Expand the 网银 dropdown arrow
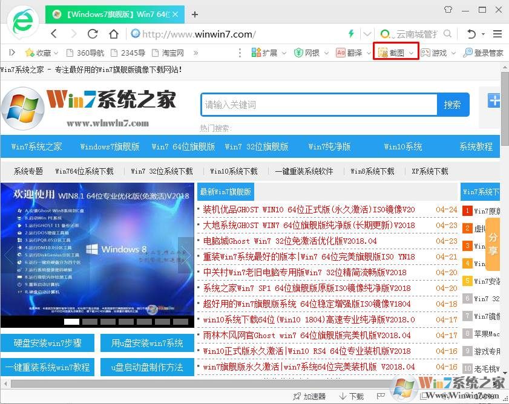Viewport: 509px width, 404px height. pyautogui.click(x=327, y=53)
